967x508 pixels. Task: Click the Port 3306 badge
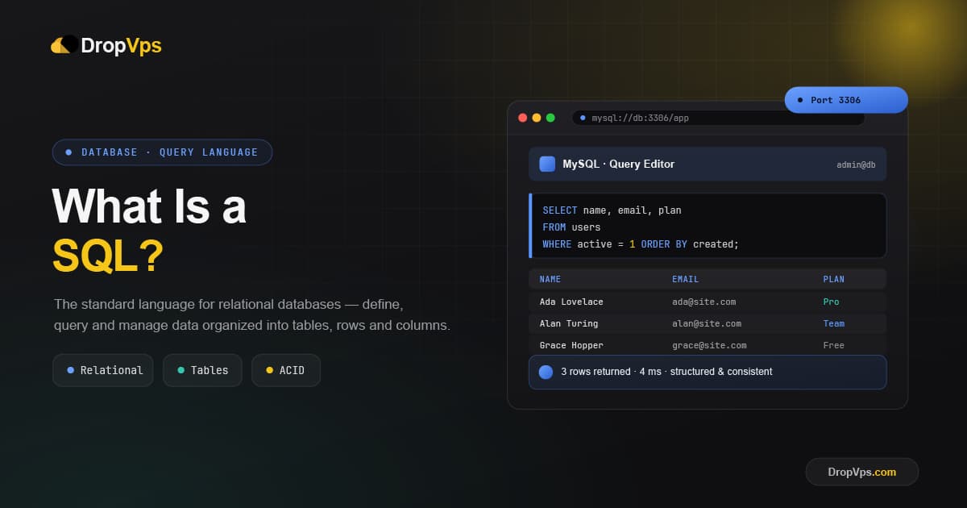click(x=846, y=100)
